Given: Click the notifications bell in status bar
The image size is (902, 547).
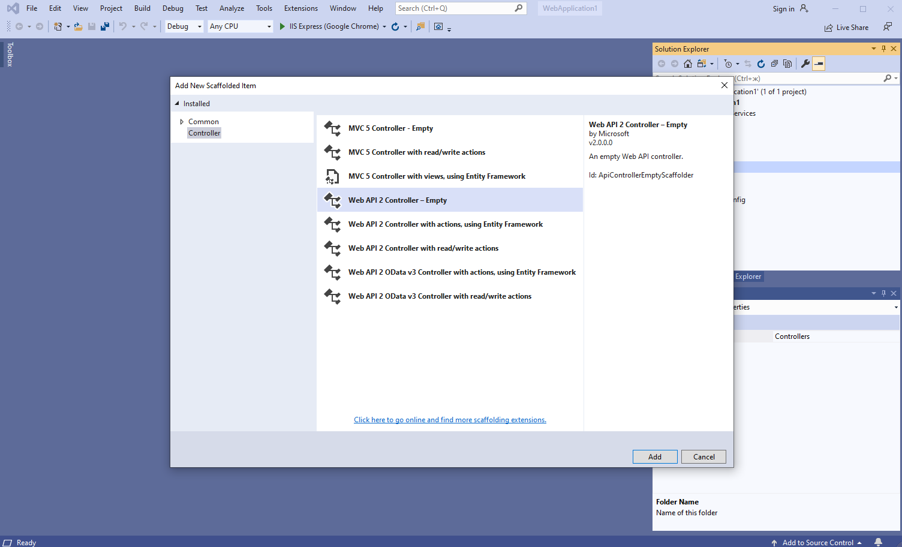Looking at the screenshot, I should tap(878, 542).
